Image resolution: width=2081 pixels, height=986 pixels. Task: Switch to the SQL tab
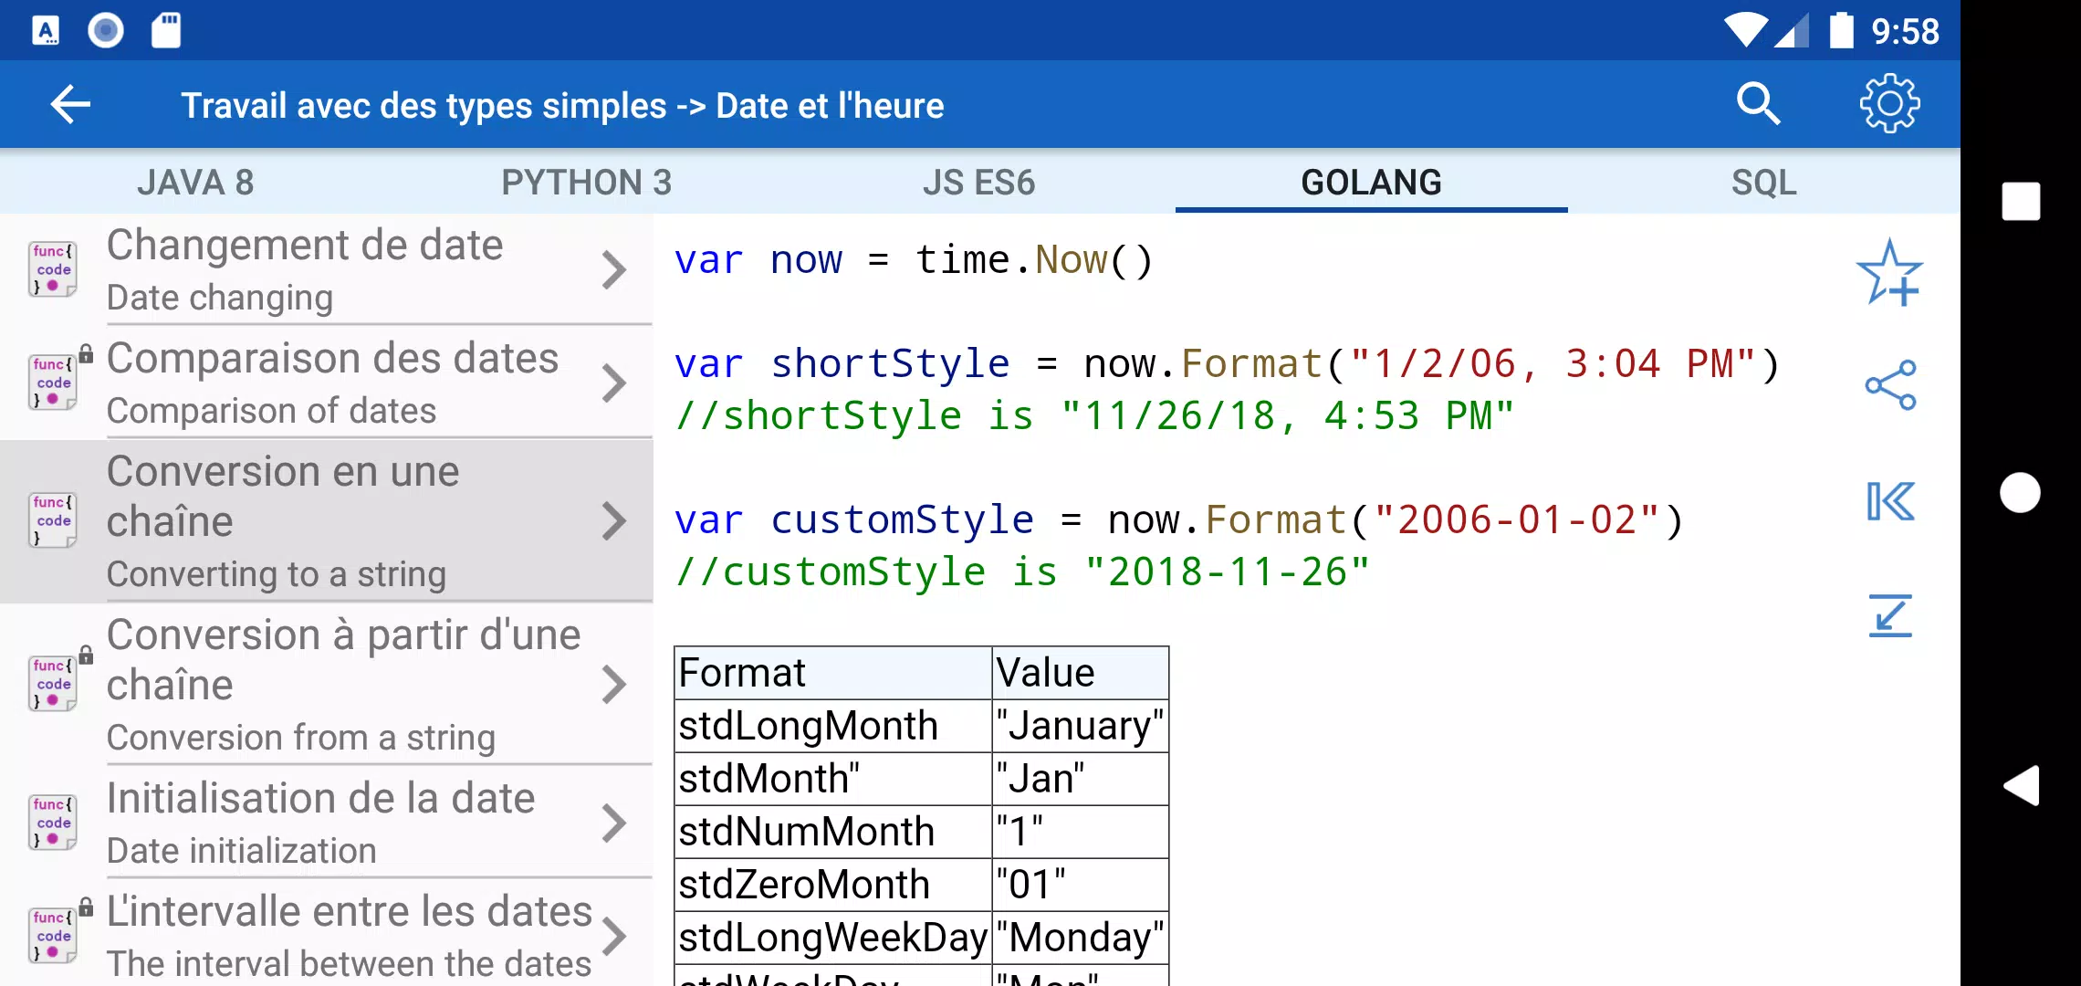(1763, 183)
